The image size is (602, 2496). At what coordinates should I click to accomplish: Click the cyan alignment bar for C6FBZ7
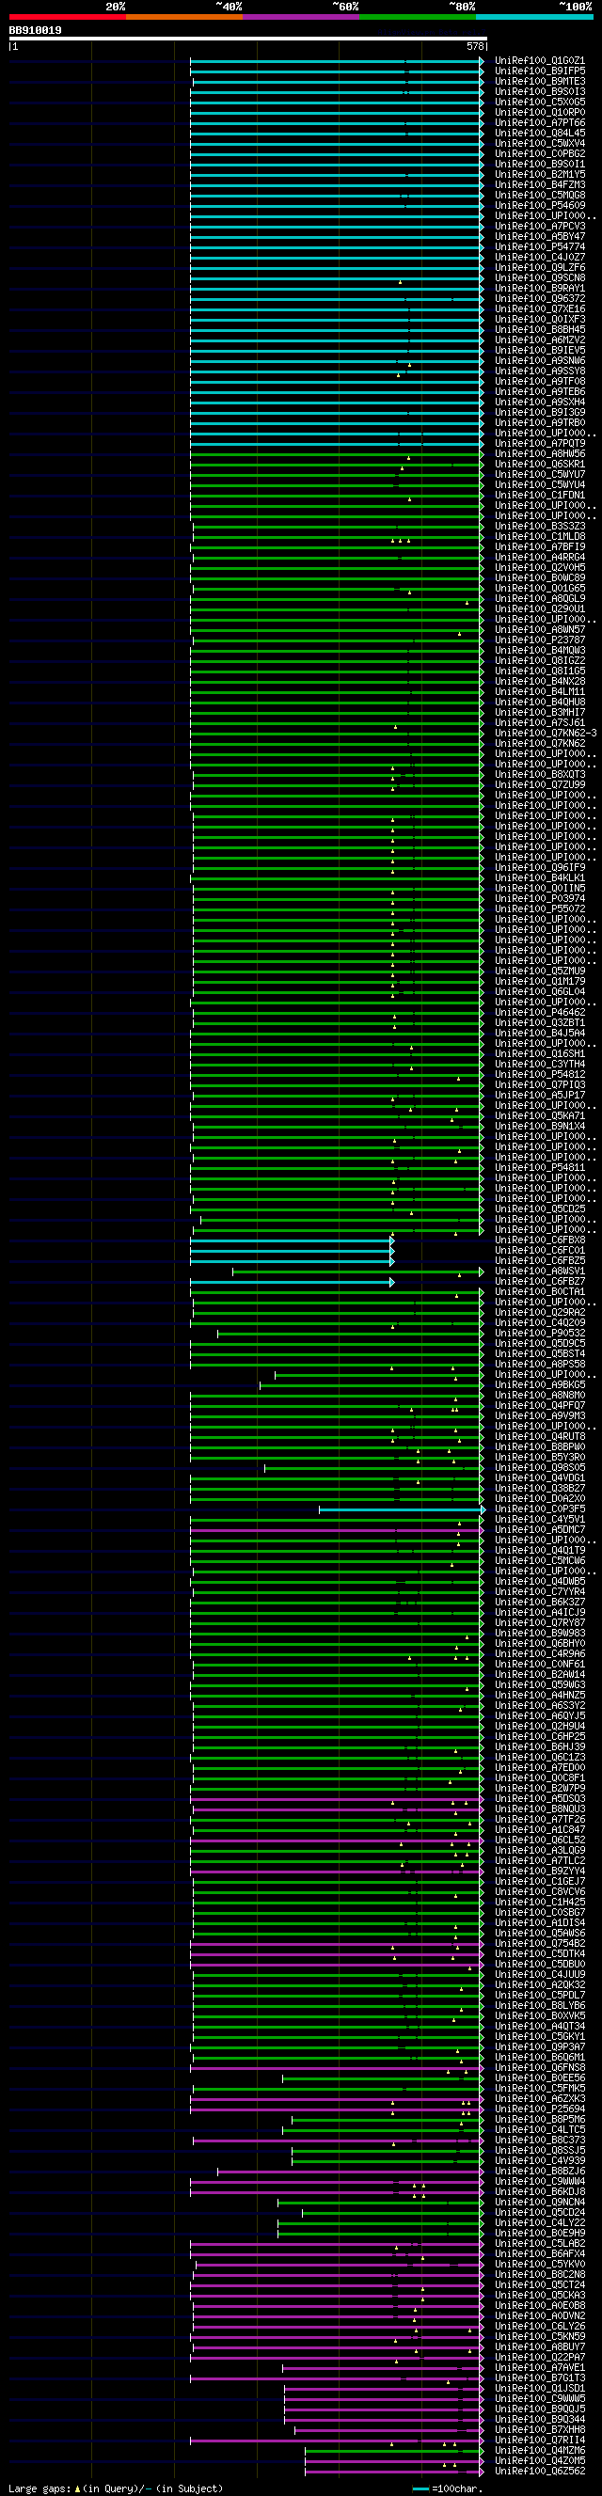292,1282
